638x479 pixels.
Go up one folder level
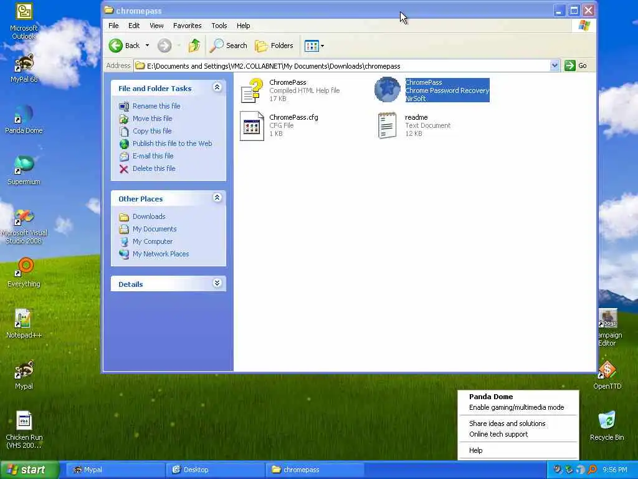194,46
